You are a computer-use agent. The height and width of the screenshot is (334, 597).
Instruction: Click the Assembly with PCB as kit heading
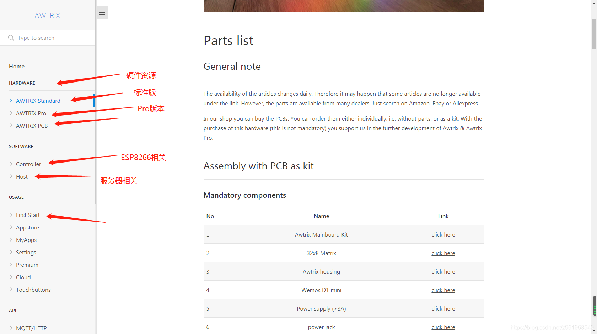coord(258,166)
